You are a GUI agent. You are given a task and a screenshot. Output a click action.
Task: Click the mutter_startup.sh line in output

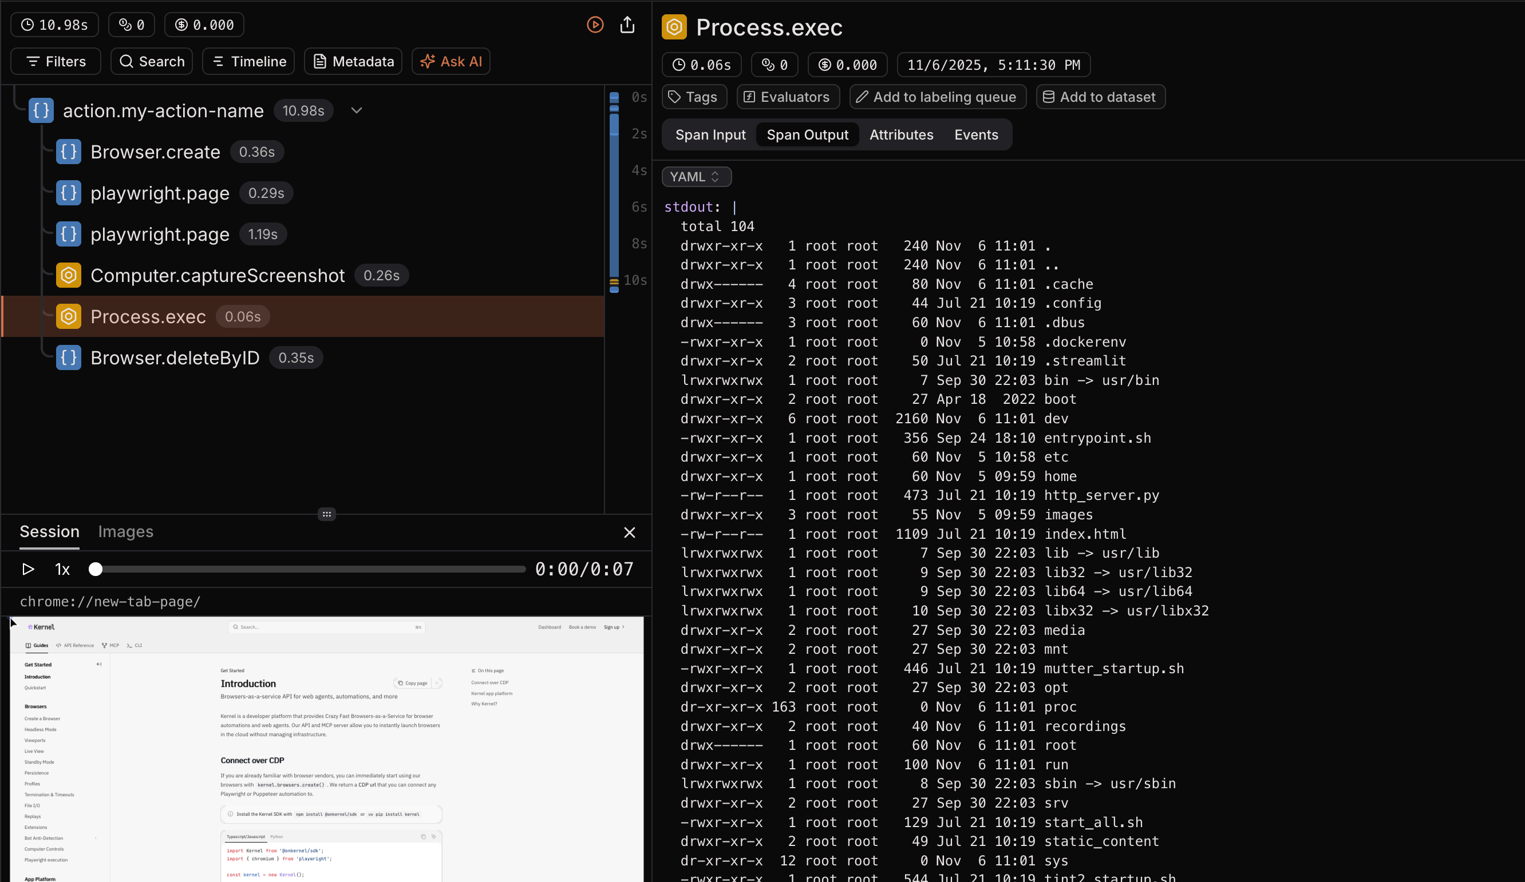[932, 669]
